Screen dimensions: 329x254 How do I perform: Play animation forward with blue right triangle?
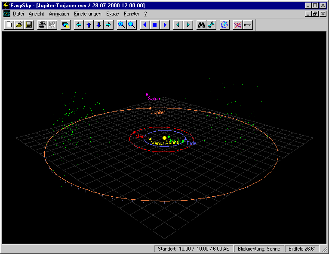(164, 25)
